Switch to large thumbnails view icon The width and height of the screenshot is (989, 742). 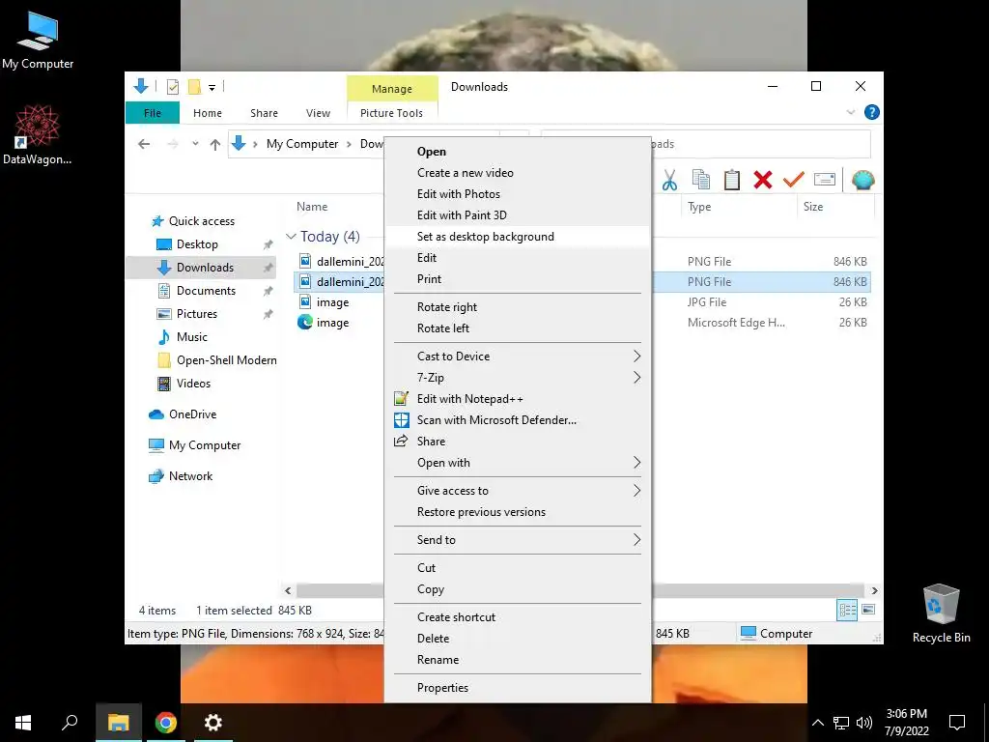tap(868, 610)
